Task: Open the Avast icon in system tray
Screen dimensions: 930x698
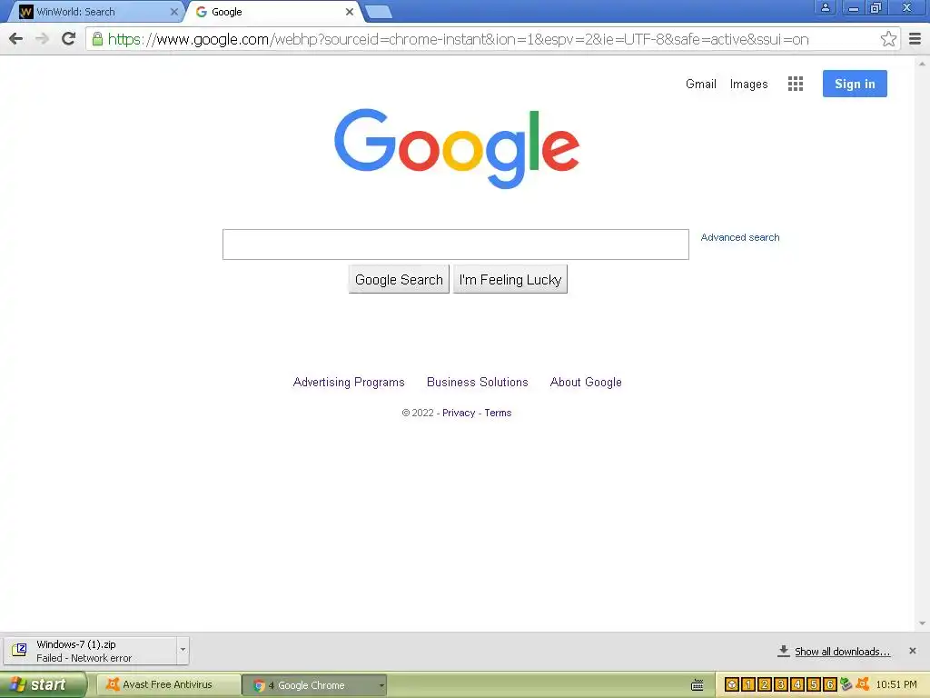Action: pos(863,684)
